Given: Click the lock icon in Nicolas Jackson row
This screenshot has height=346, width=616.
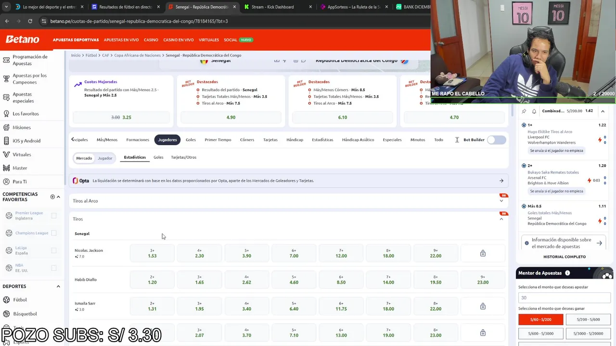Looking at the screenshot, I should (483, 253).
